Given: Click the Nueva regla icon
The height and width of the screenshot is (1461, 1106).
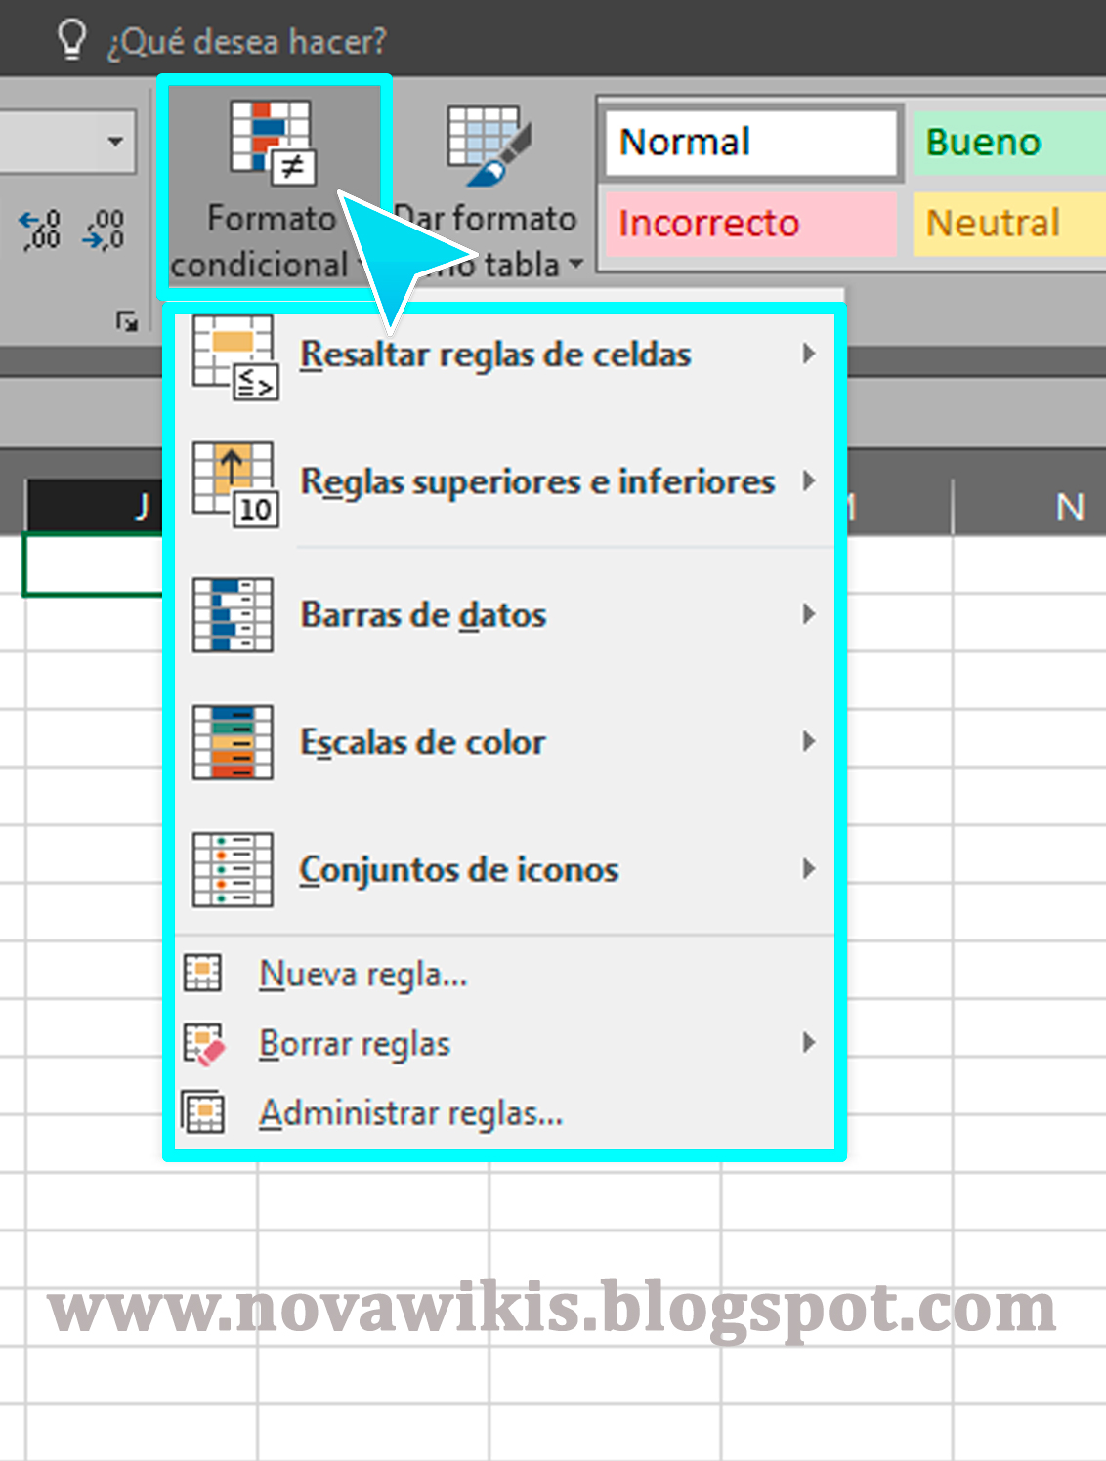Looking at the screenshot, I should point(203,973).
